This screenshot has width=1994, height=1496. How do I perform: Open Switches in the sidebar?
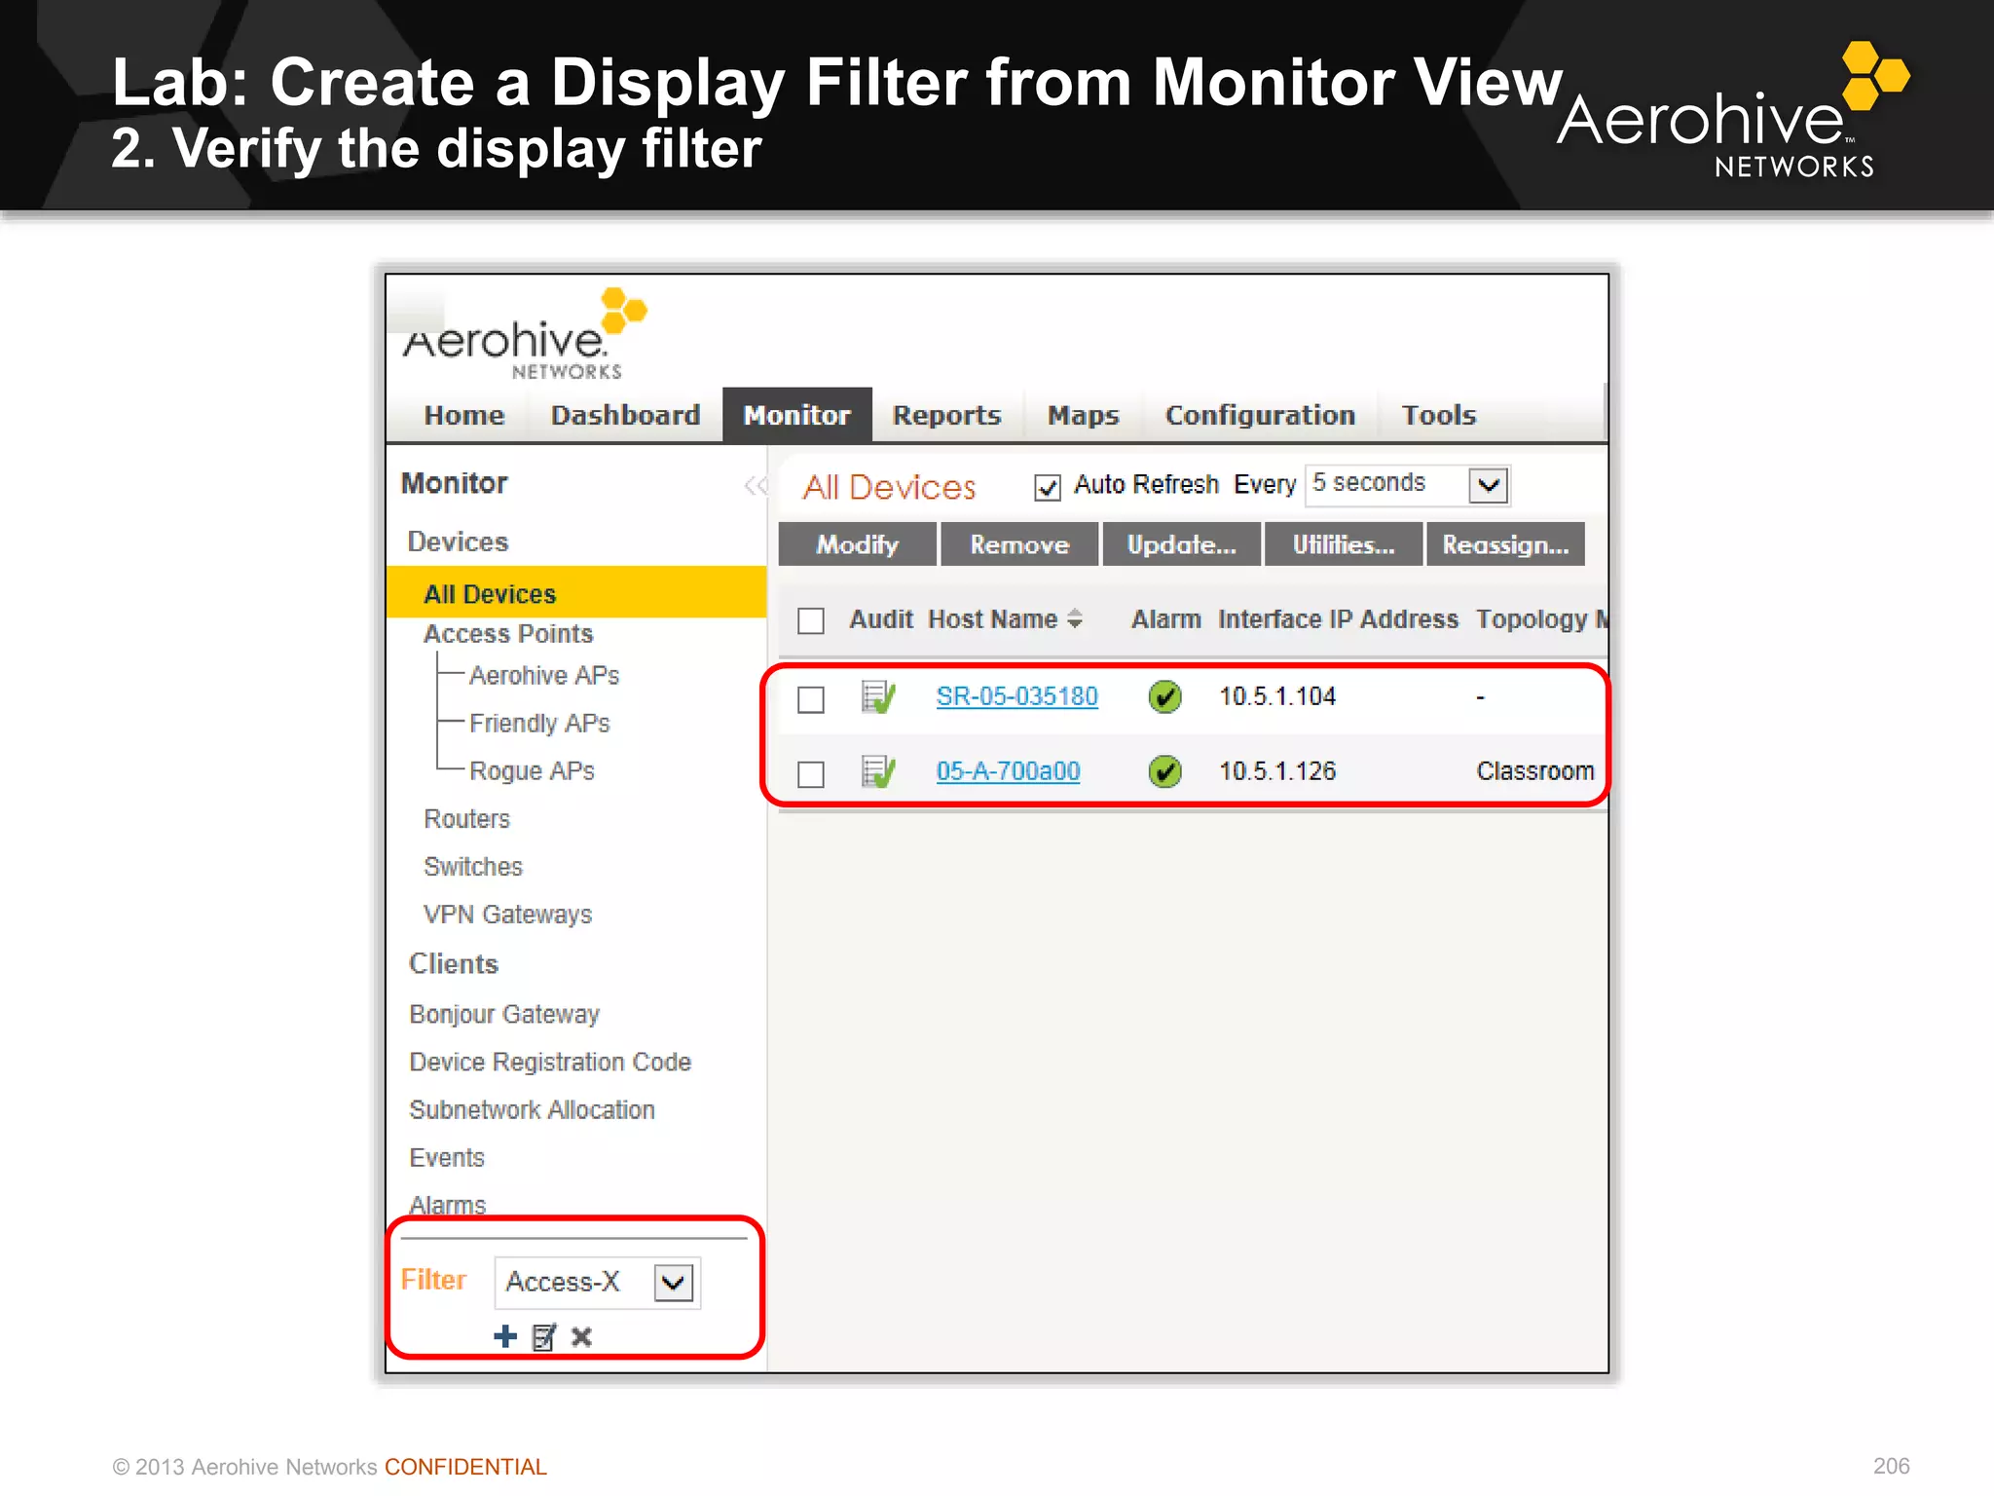(473, 867)
